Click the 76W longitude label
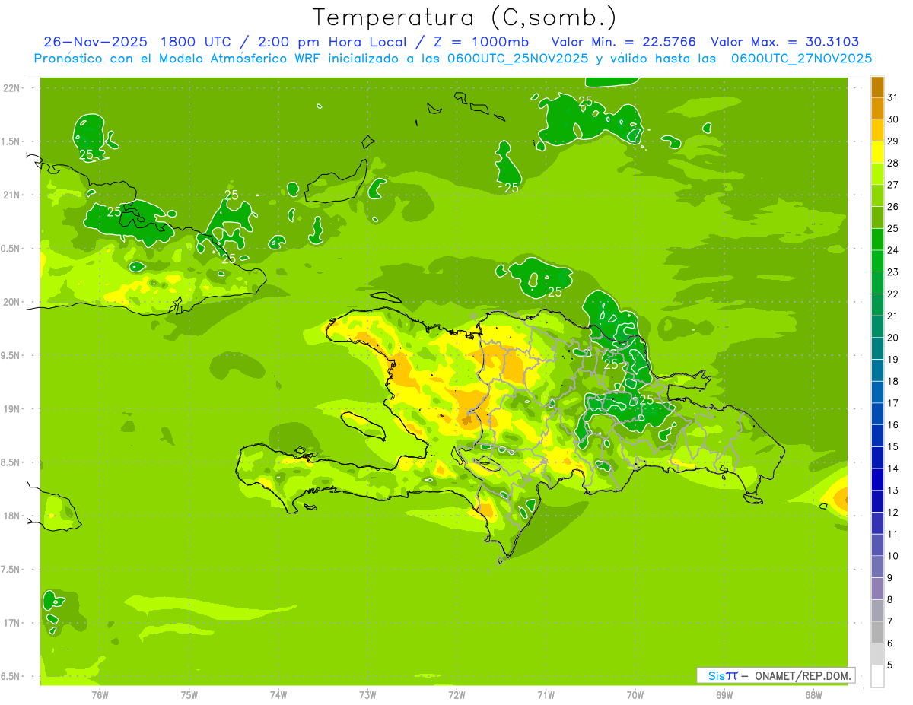The height and width of the screenshot is (705, 913). [x=100, y=695]
